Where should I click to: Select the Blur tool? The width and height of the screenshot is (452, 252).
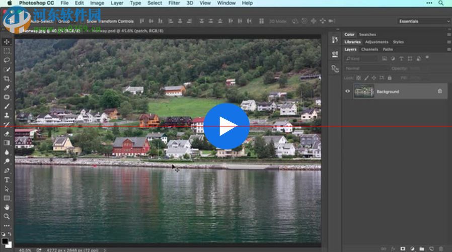[7, 152]
